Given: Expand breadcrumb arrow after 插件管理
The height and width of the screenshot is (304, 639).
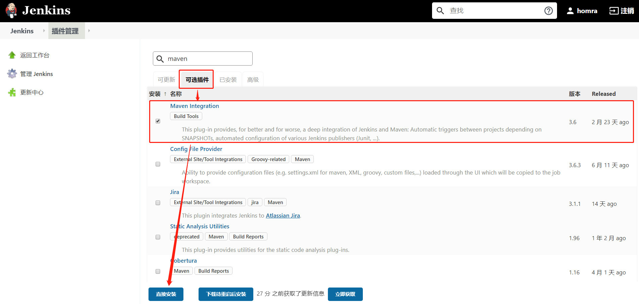Looking at the screenshot, I should [89, 31].
